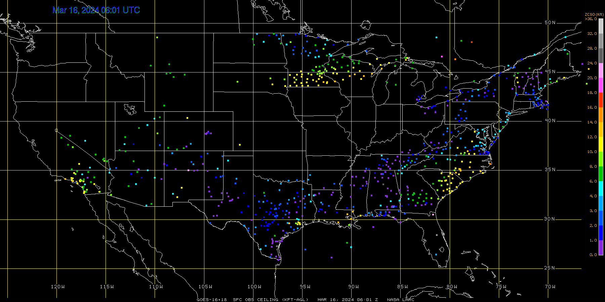The width and height of the screenshot is (605, 302).
Task: Click the 105W longitude label
Action: pyautogui.click(x=205, y=287)
